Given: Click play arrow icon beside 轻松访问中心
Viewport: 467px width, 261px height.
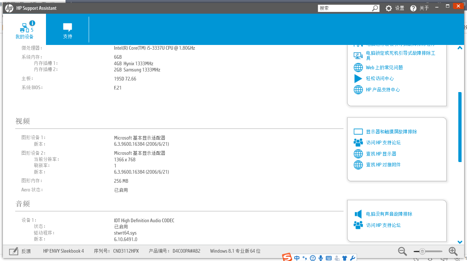Looking at the screenshot, I should [358, 78].
